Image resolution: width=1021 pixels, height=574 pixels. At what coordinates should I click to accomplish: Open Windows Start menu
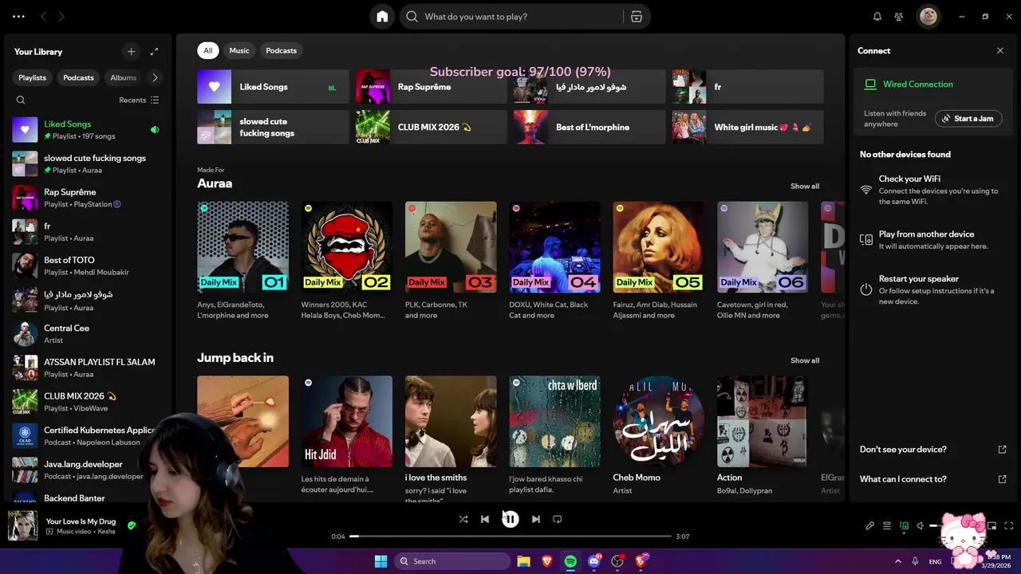tap(380, 561)
